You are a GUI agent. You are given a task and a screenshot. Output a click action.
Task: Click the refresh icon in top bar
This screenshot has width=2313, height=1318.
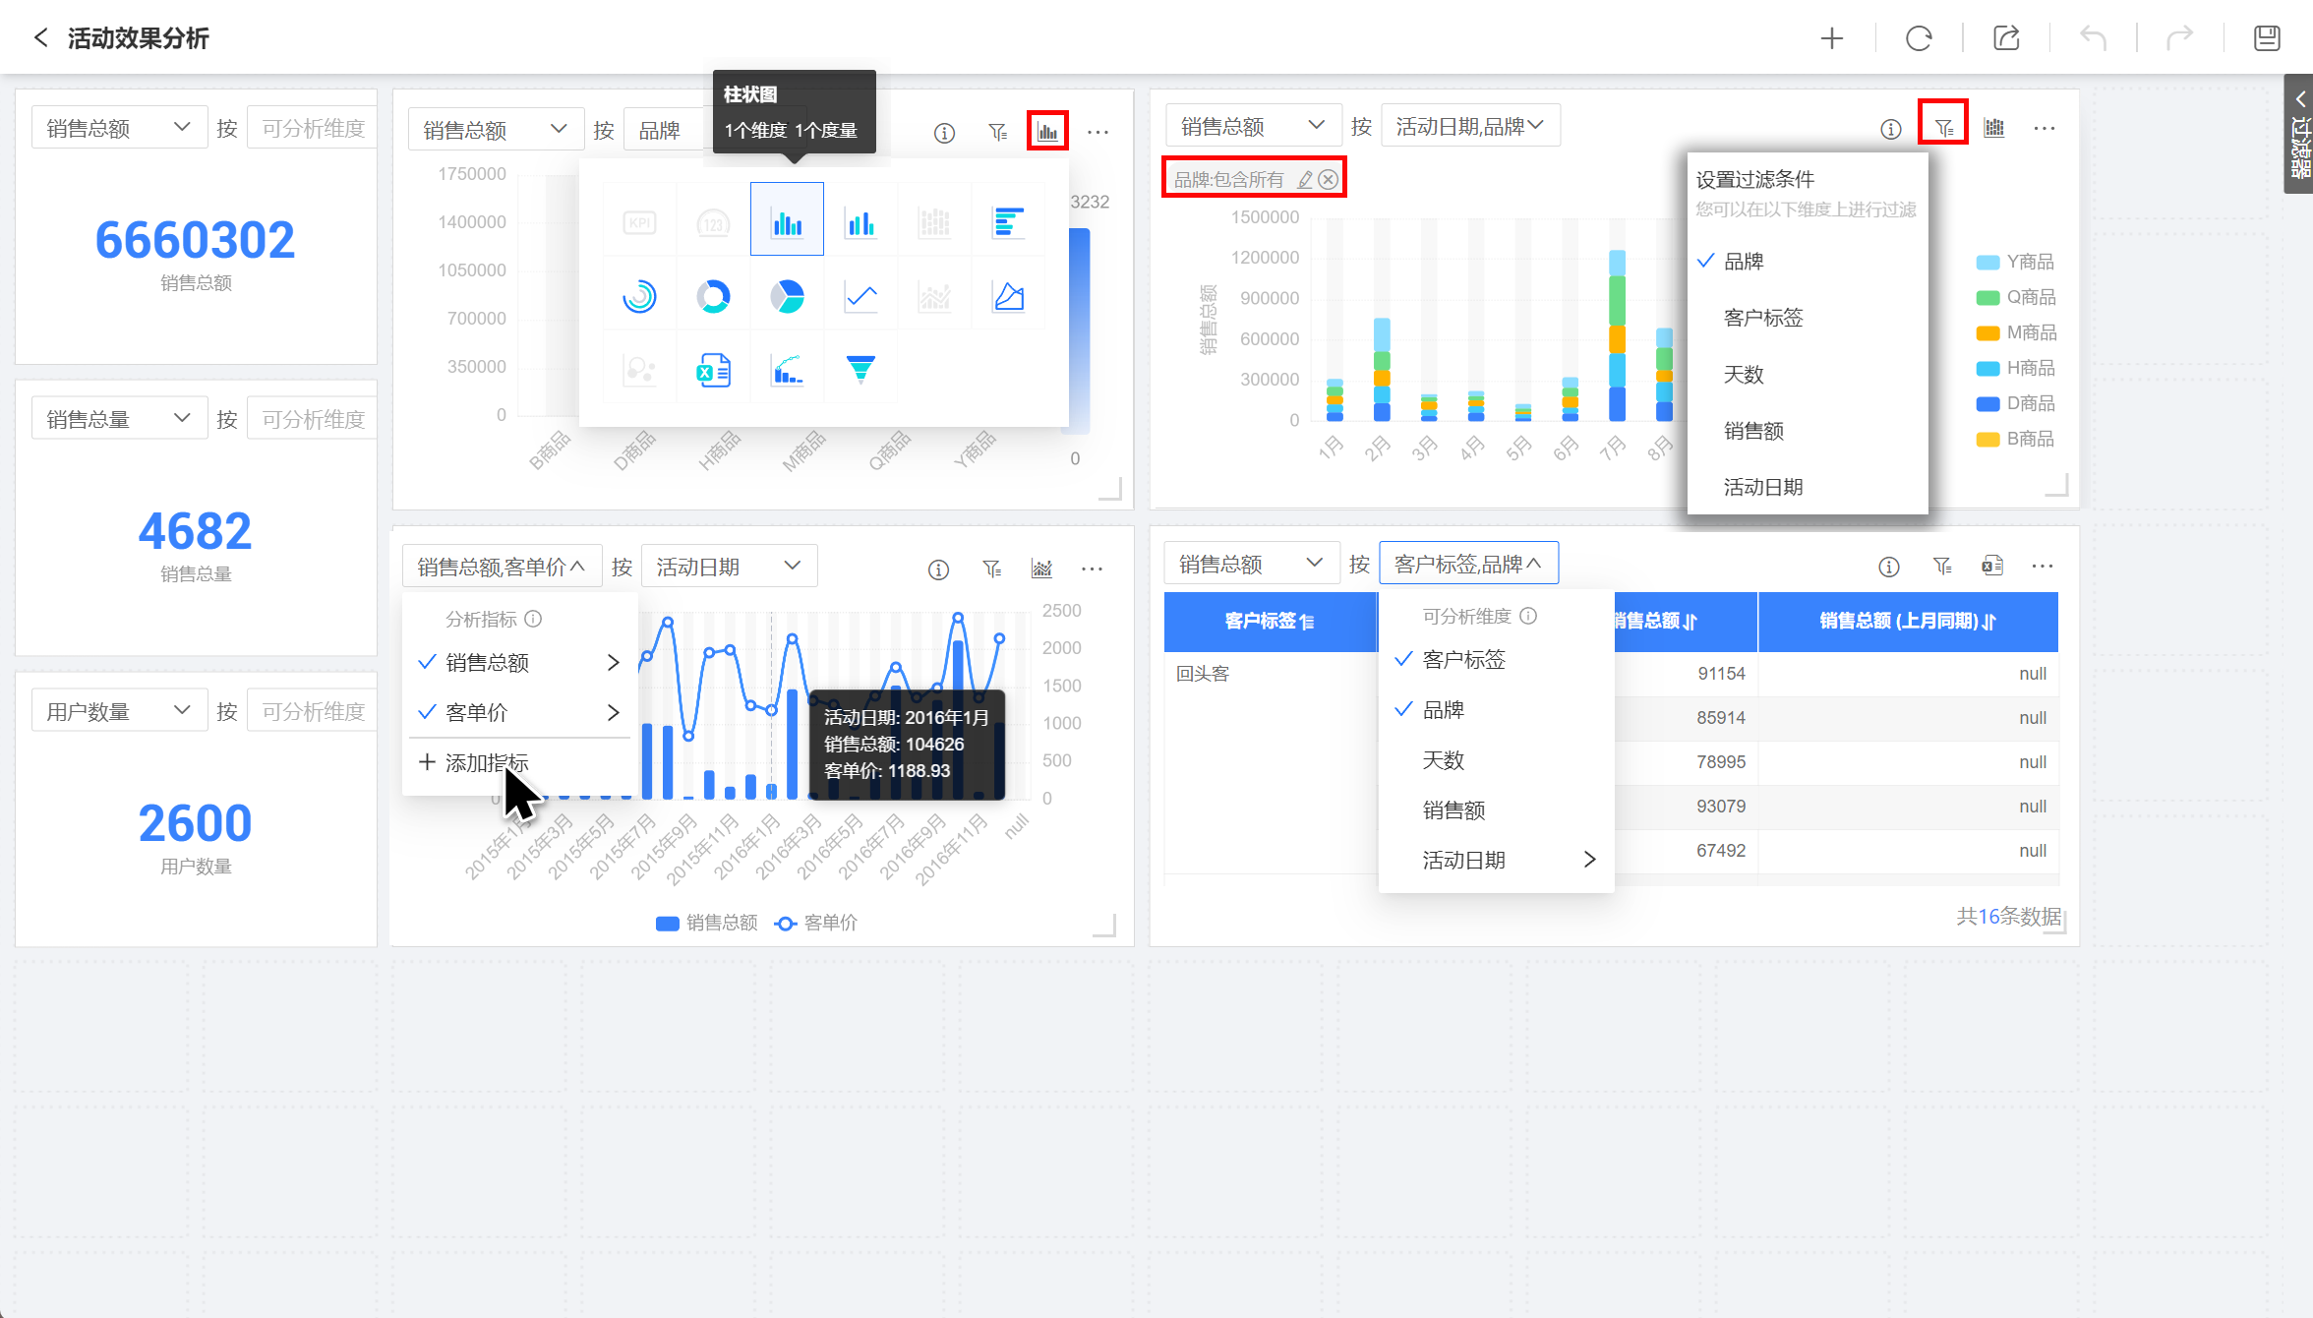[1919, 38]
